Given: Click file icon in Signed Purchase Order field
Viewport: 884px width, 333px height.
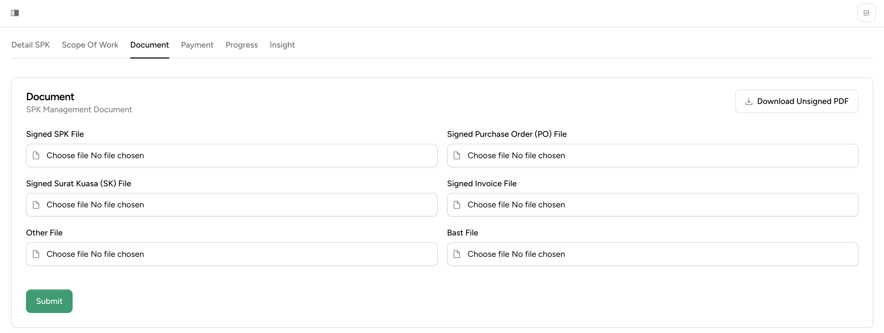Looking at the screenshot, I should click(x=457, y=156).
